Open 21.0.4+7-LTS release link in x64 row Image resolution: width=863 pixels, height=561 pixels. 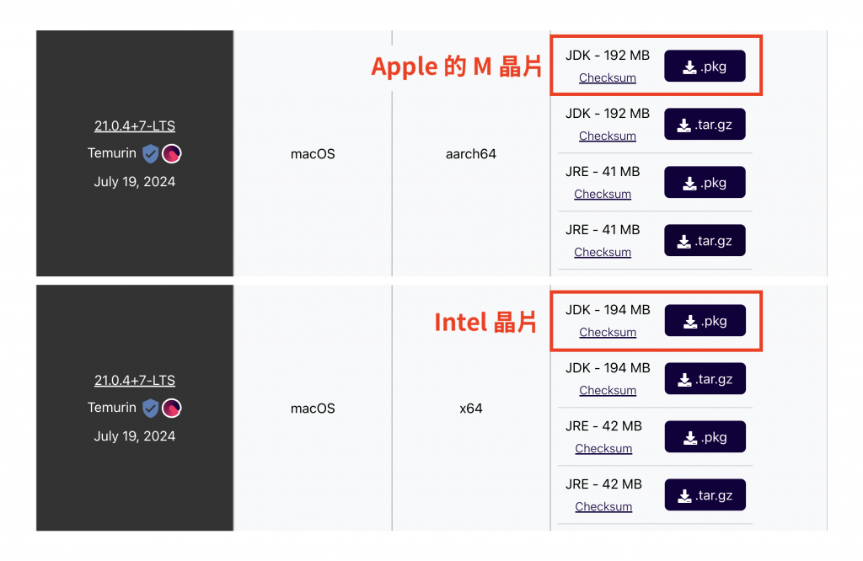tap(135, 381)
